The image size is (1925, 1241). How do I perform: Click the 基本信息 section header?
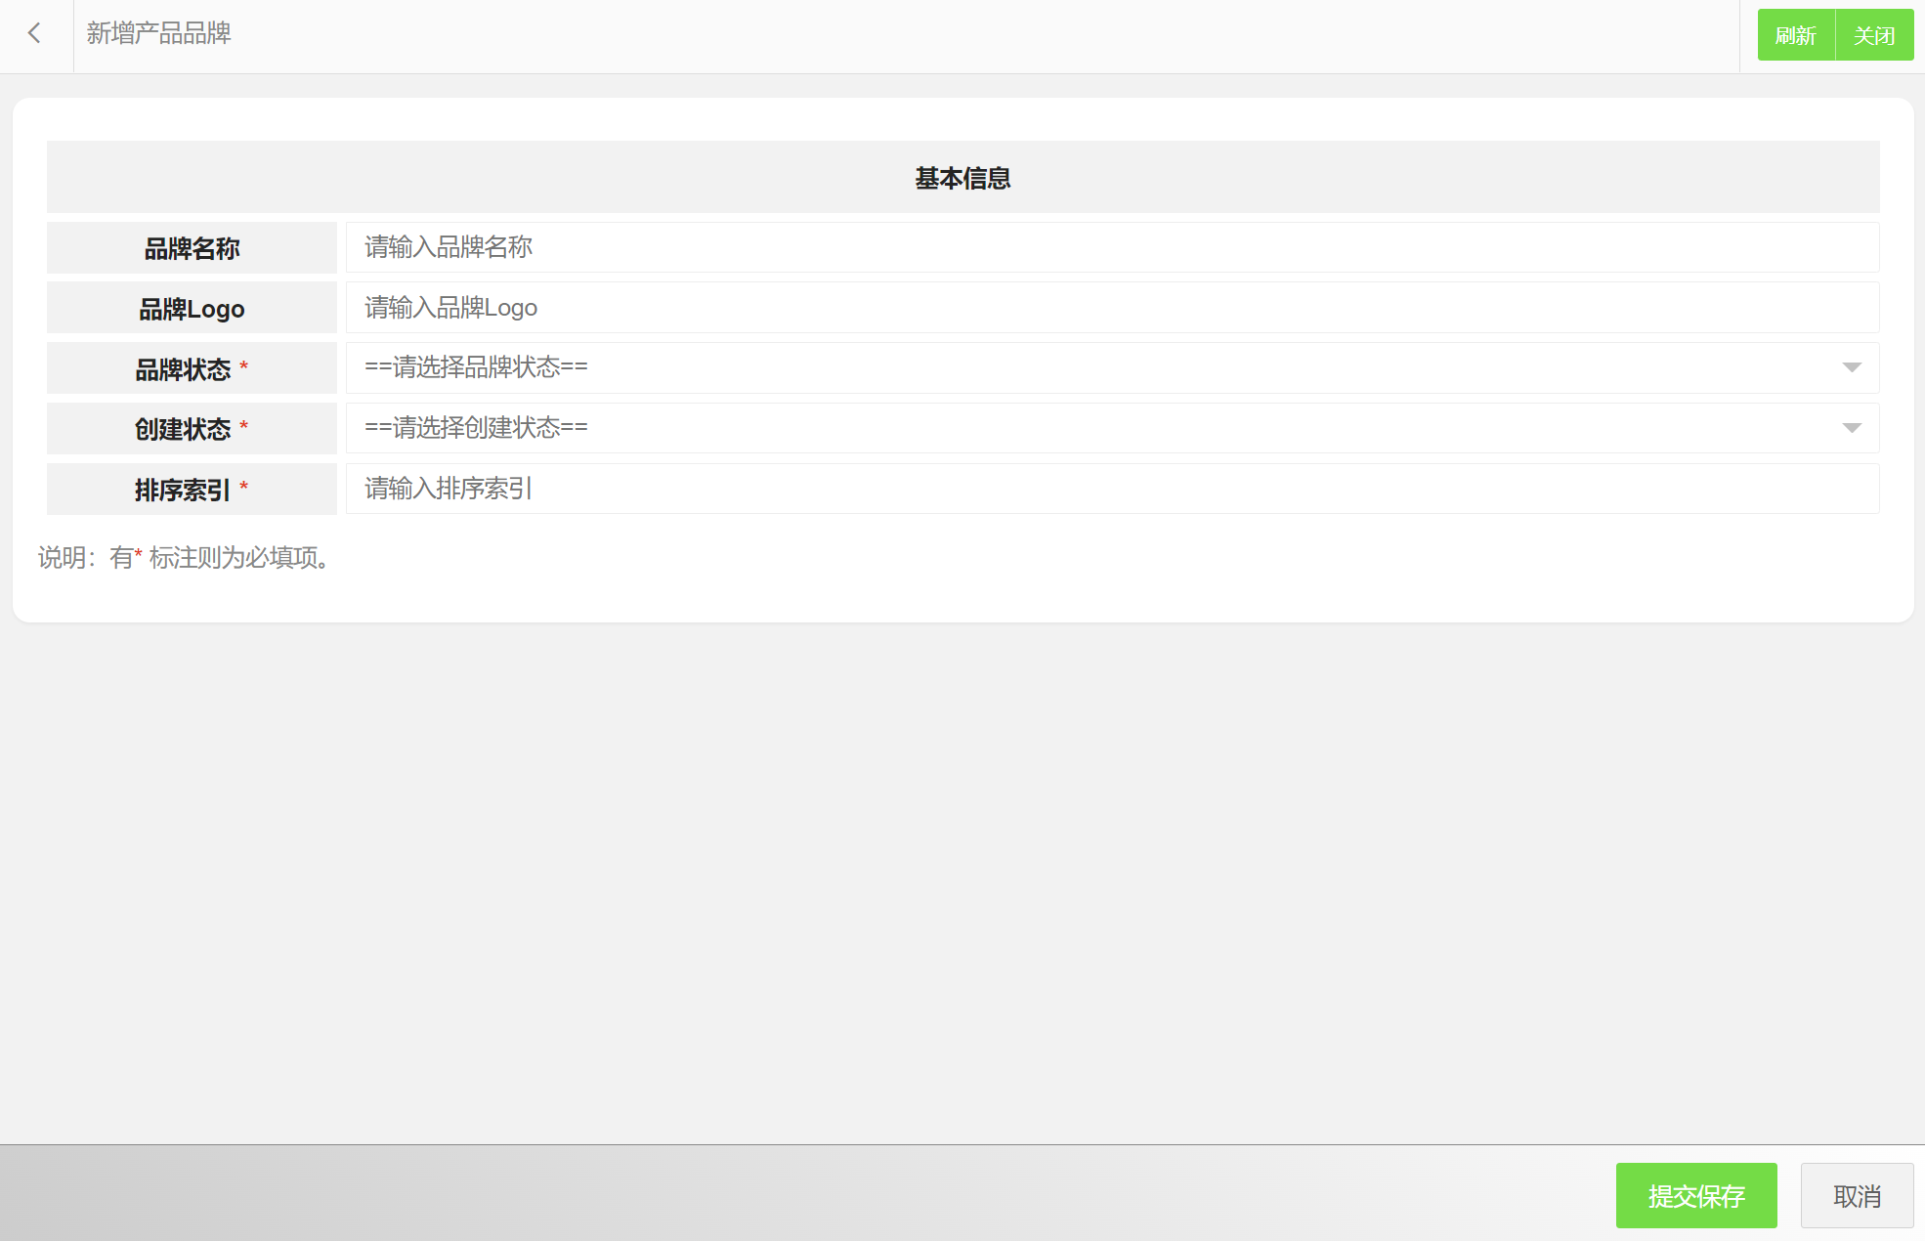962,178
